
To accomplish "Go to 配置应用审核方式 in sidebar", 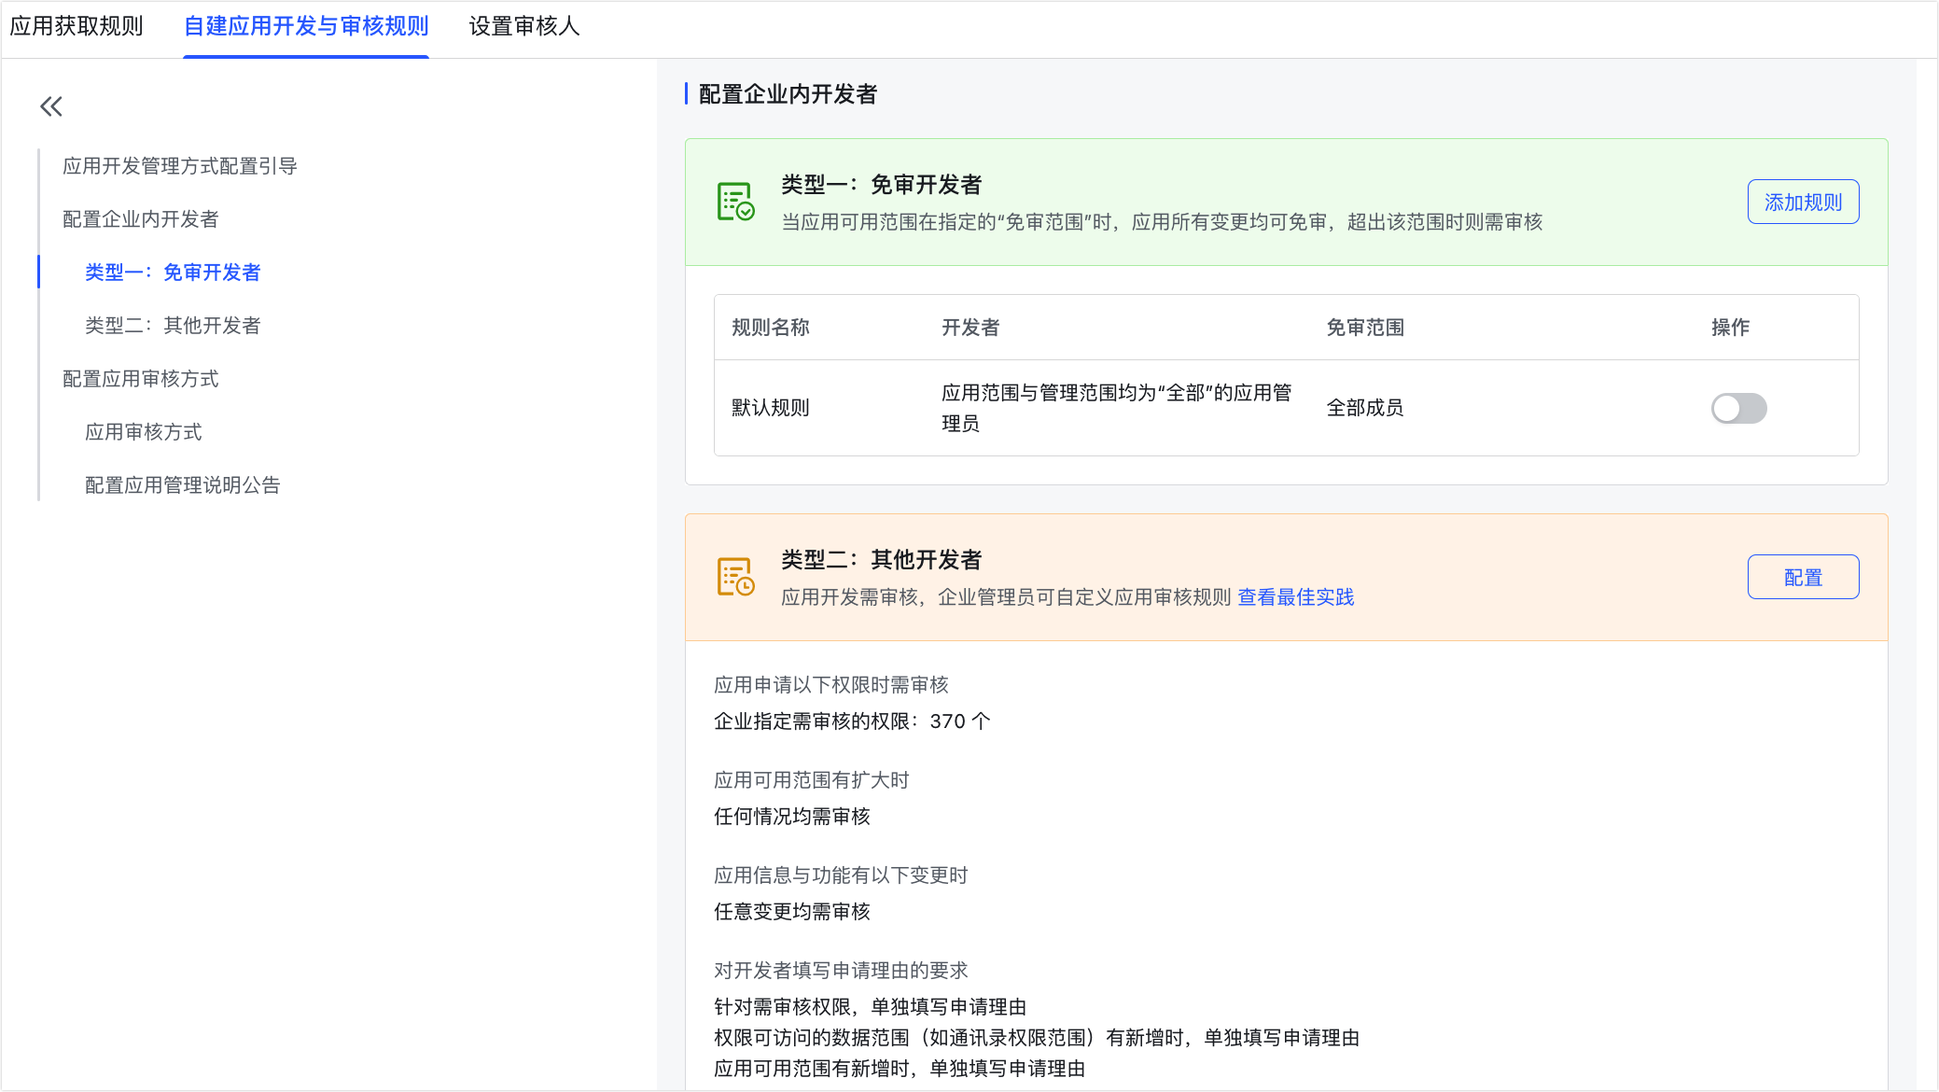I will [x=141, y=379].
